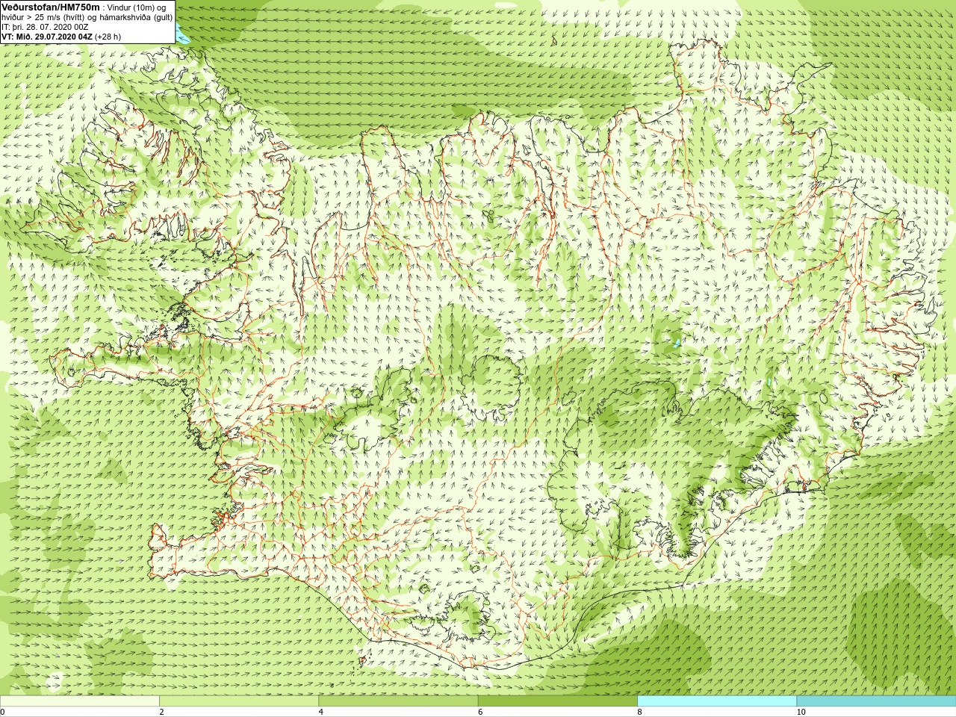The width and height of the screenshot is (956, 717).
Task: Click the '0' label on the scale
Action: (3, 712)
